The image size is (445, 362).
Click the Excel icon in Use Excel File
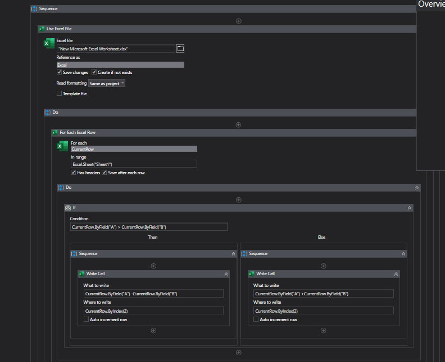click(x=49, y=44)
